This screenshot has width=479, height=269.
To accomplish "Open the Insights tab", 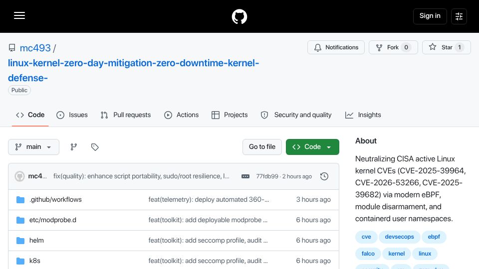I will (363, 115).
